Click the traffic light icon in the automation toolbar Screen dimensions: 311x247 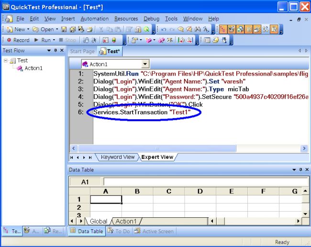point(114,40)
